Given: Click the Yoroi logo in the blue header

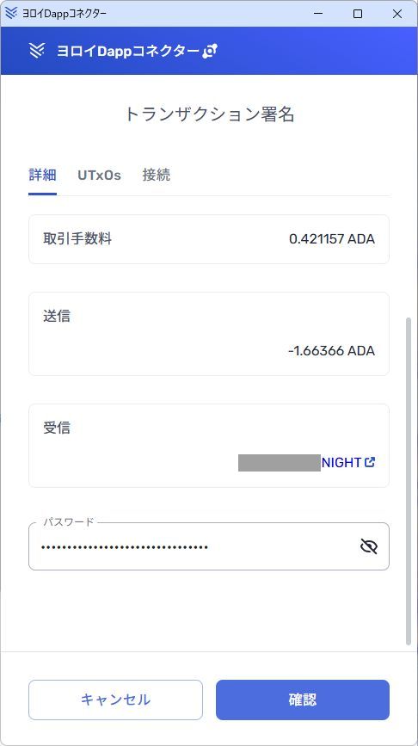Looking at the screenshot, I should (37, 51).
